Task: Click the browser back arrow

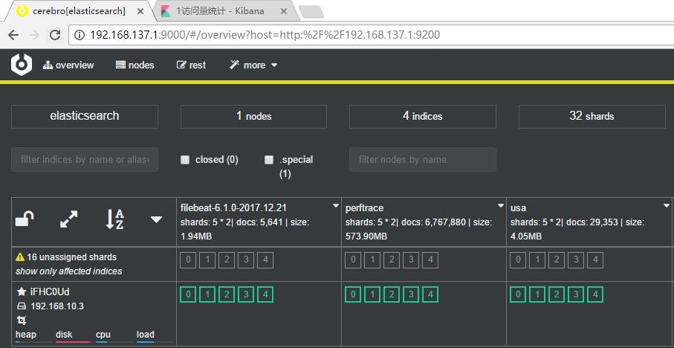Action: tap(13, 35)
